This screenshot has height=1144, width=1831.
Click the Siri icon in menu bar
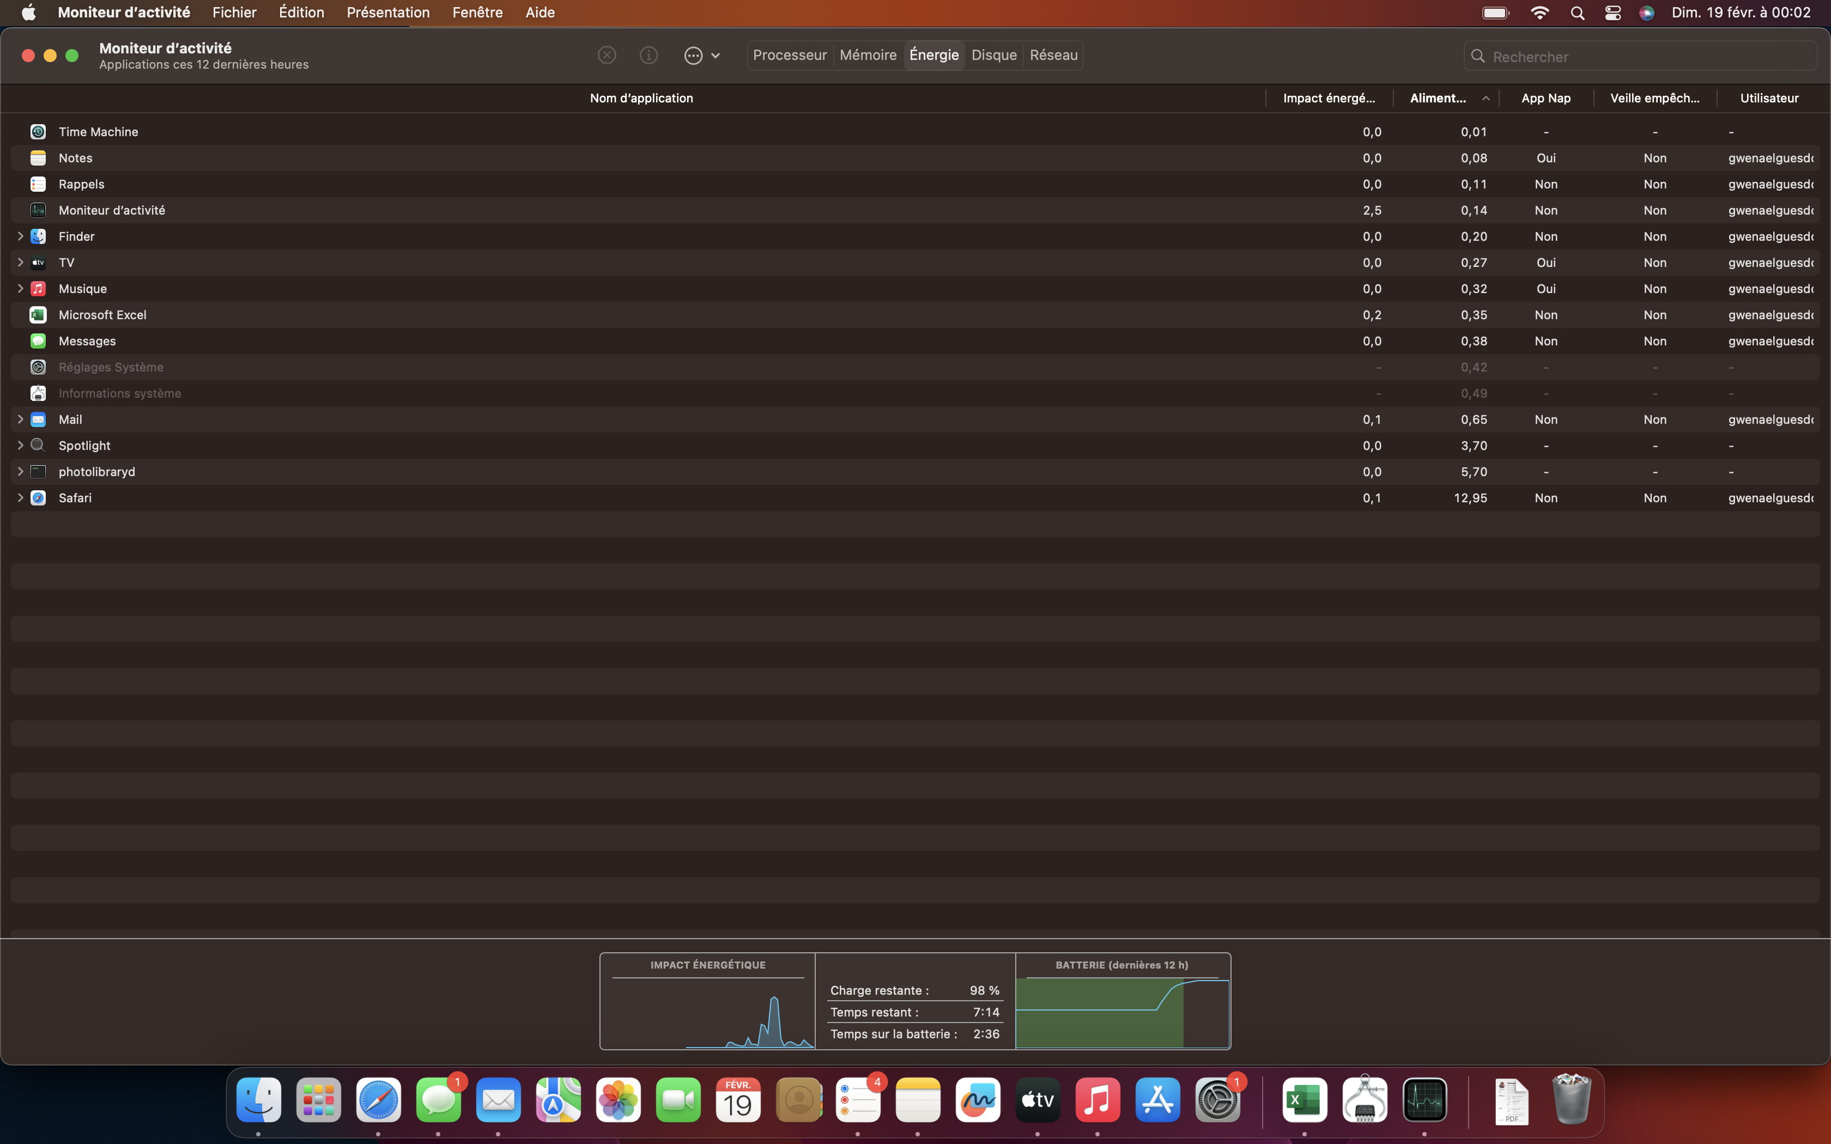pyautogui.click(x=1646, y=12)
